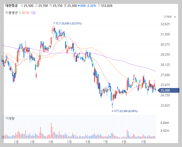Click the 6.84m volume axis label
Viewport: 182px width, 147px height.
click(165, 123)
